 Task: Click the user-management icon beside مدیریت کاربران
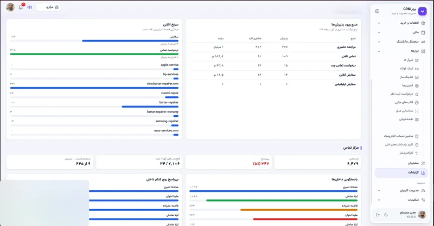tap(423, 190)
